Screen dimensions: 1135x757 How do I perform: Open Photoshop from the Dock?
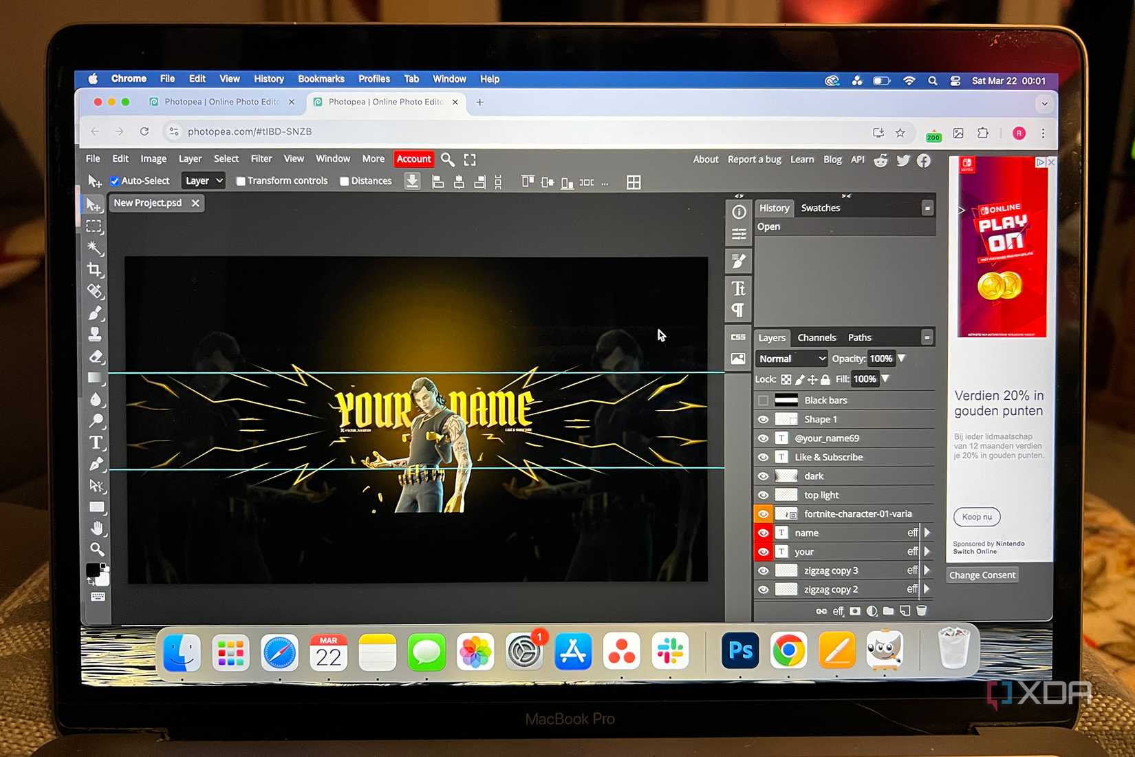(739, 651)
